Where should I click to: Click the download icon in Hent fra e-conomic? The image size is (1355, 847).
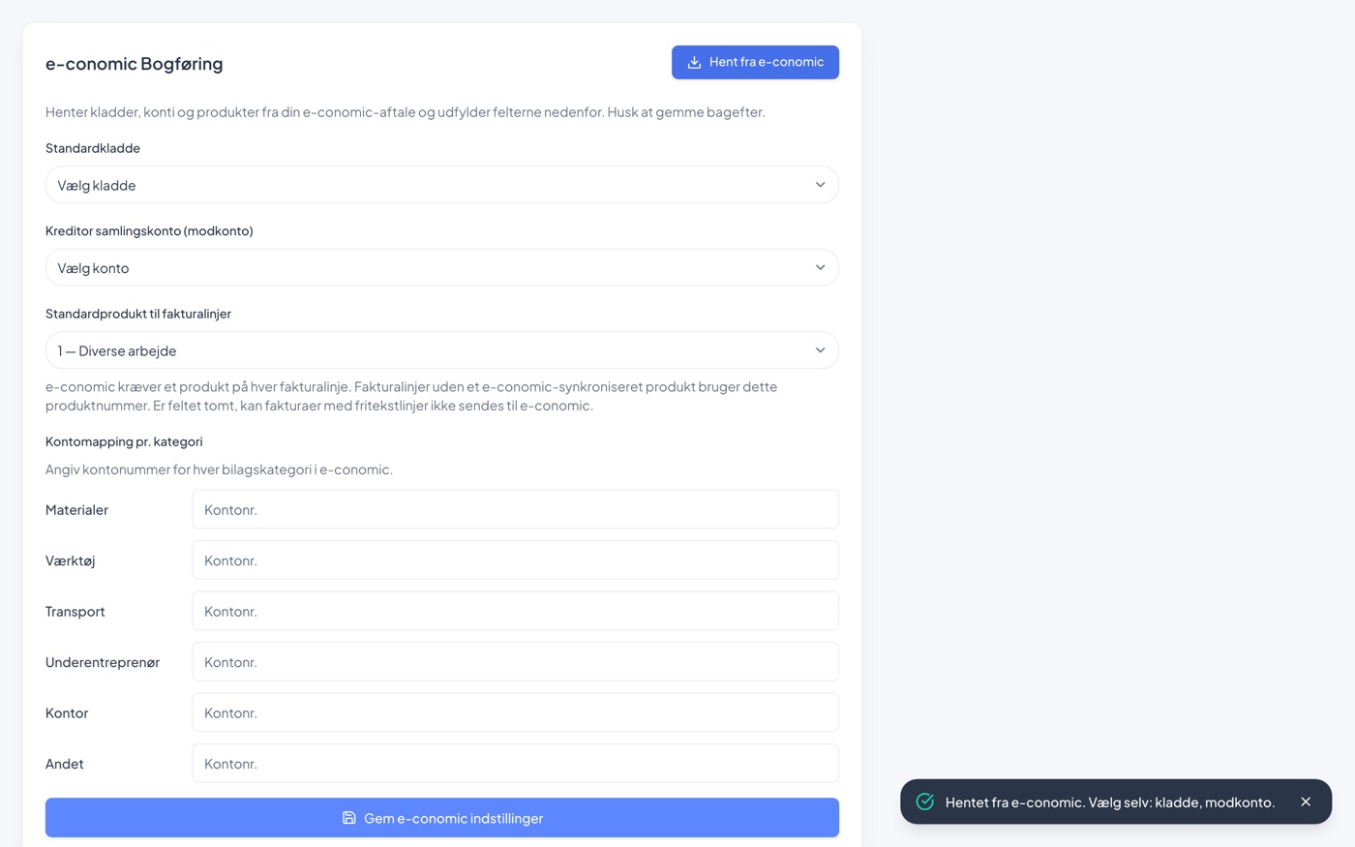694,62
